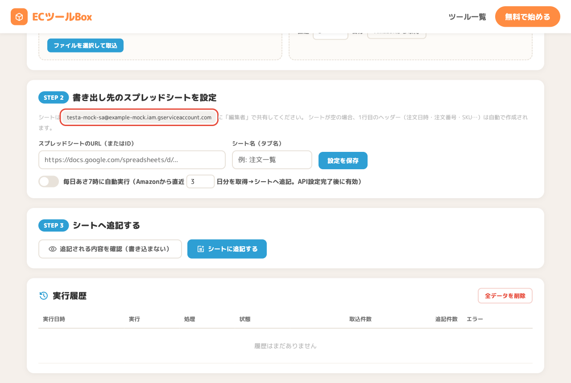Click 追記される内容を確認（書き込まない） button

point(110,249)
